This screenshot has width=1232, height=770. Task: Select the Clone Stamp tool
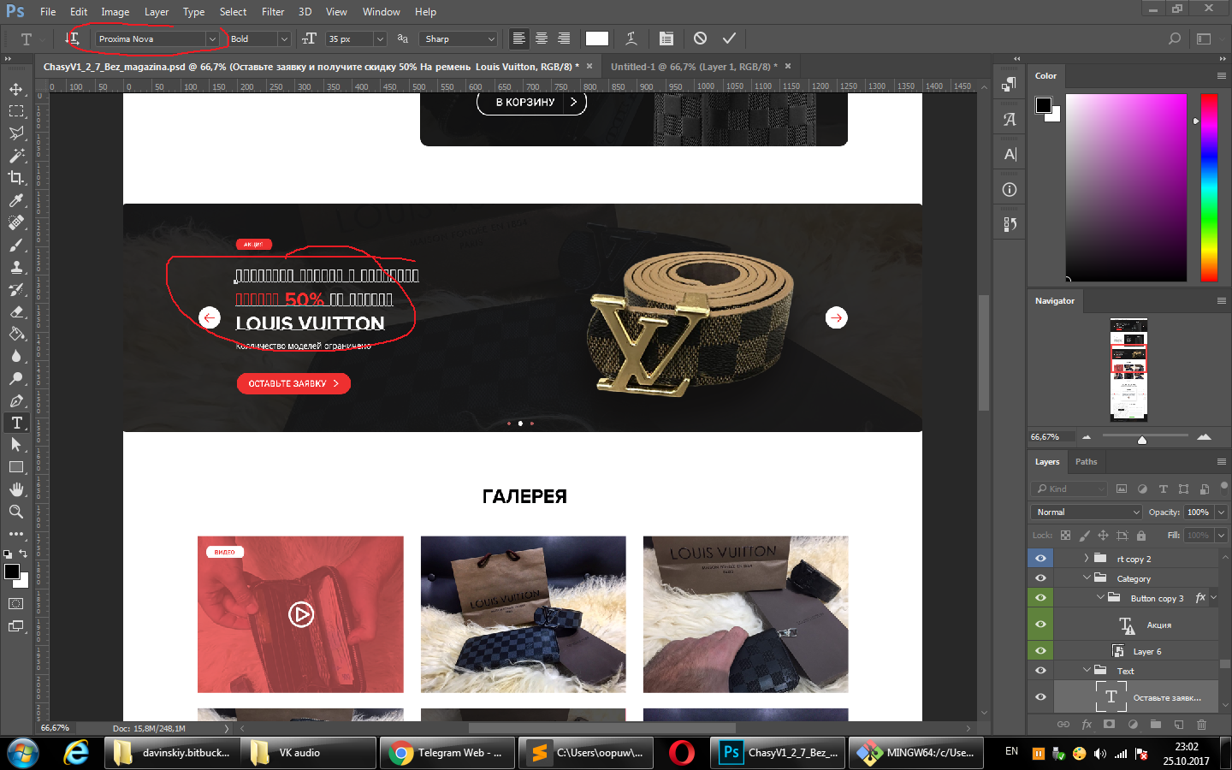[16, 267]
